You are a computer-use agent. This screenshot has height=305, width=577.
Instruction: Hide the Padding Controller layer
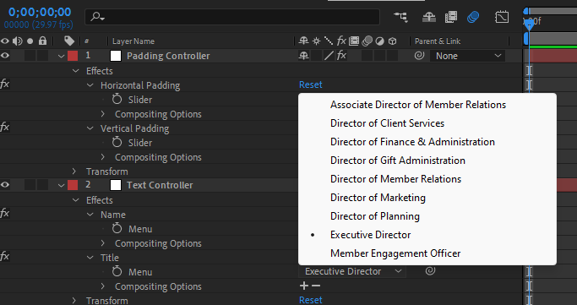[x=5, y=56]
